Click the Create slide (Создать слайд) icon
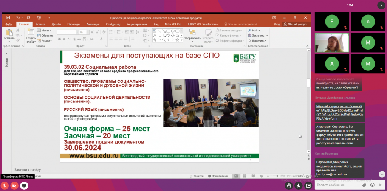Screen dimensions: 387x191 [31, 33]
